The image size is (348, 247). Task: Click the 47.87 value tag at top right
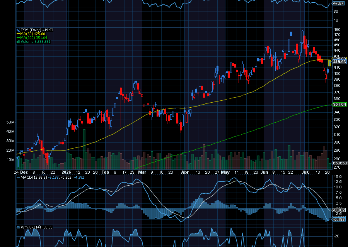(339, 3)
